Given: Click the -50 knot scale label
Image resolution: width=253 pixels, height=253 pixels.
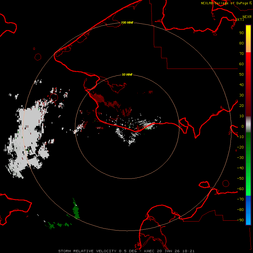Looking at the screenshot, I should (240, 179).
